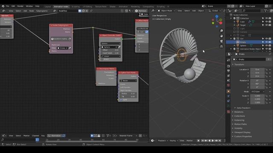Viewport: 273px width, 153px height.
Task: Open the Bezier spline type dropdown
Action: click(x=128, y=81)
